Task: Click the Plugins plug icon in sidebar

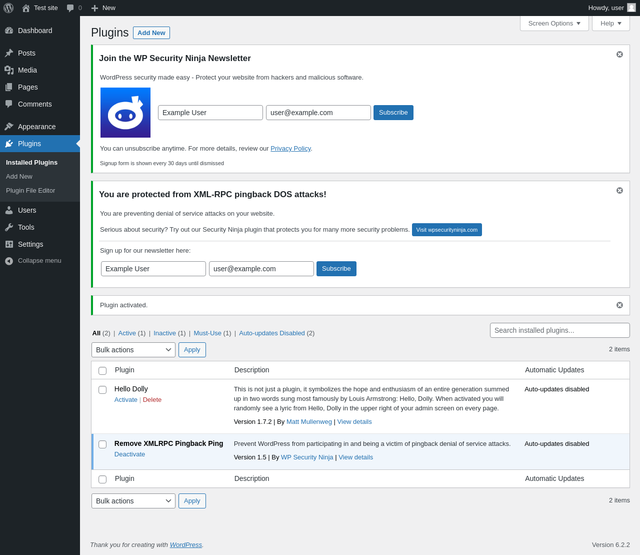Action: [x=9, y=144]
